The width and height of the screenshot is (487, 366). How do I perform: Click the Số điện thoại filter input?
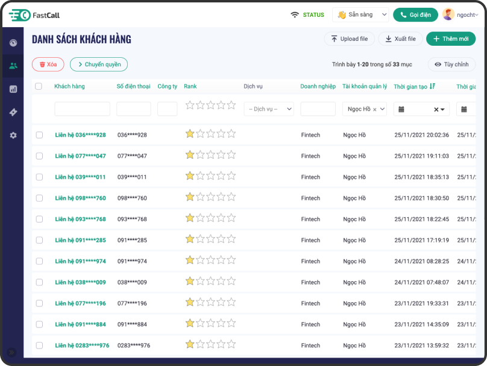coord(133,109)
